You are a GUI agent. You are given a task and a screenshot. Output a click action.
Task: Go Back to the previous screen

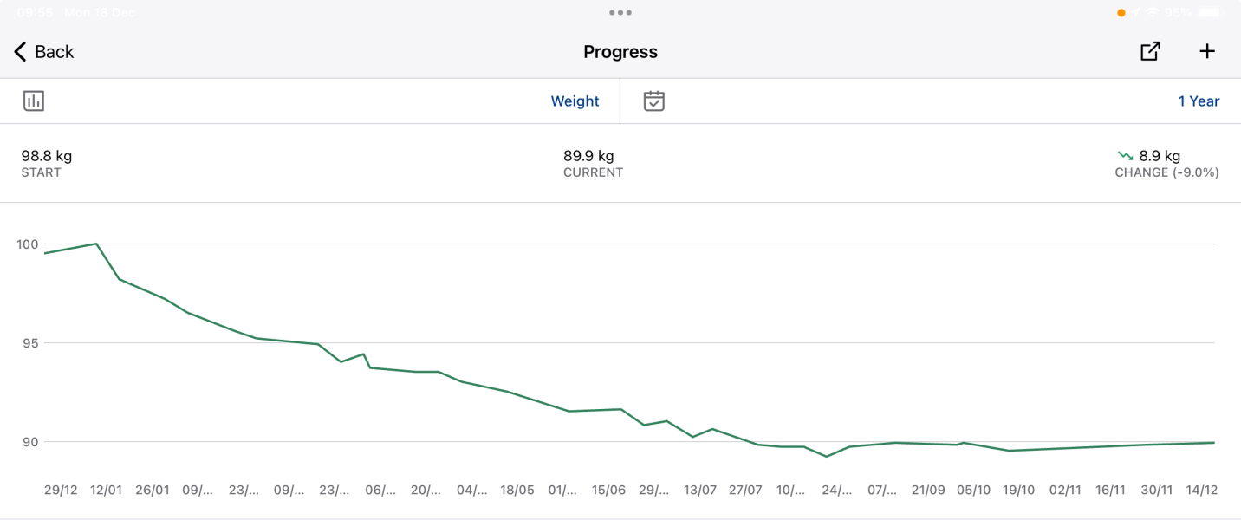43,51
